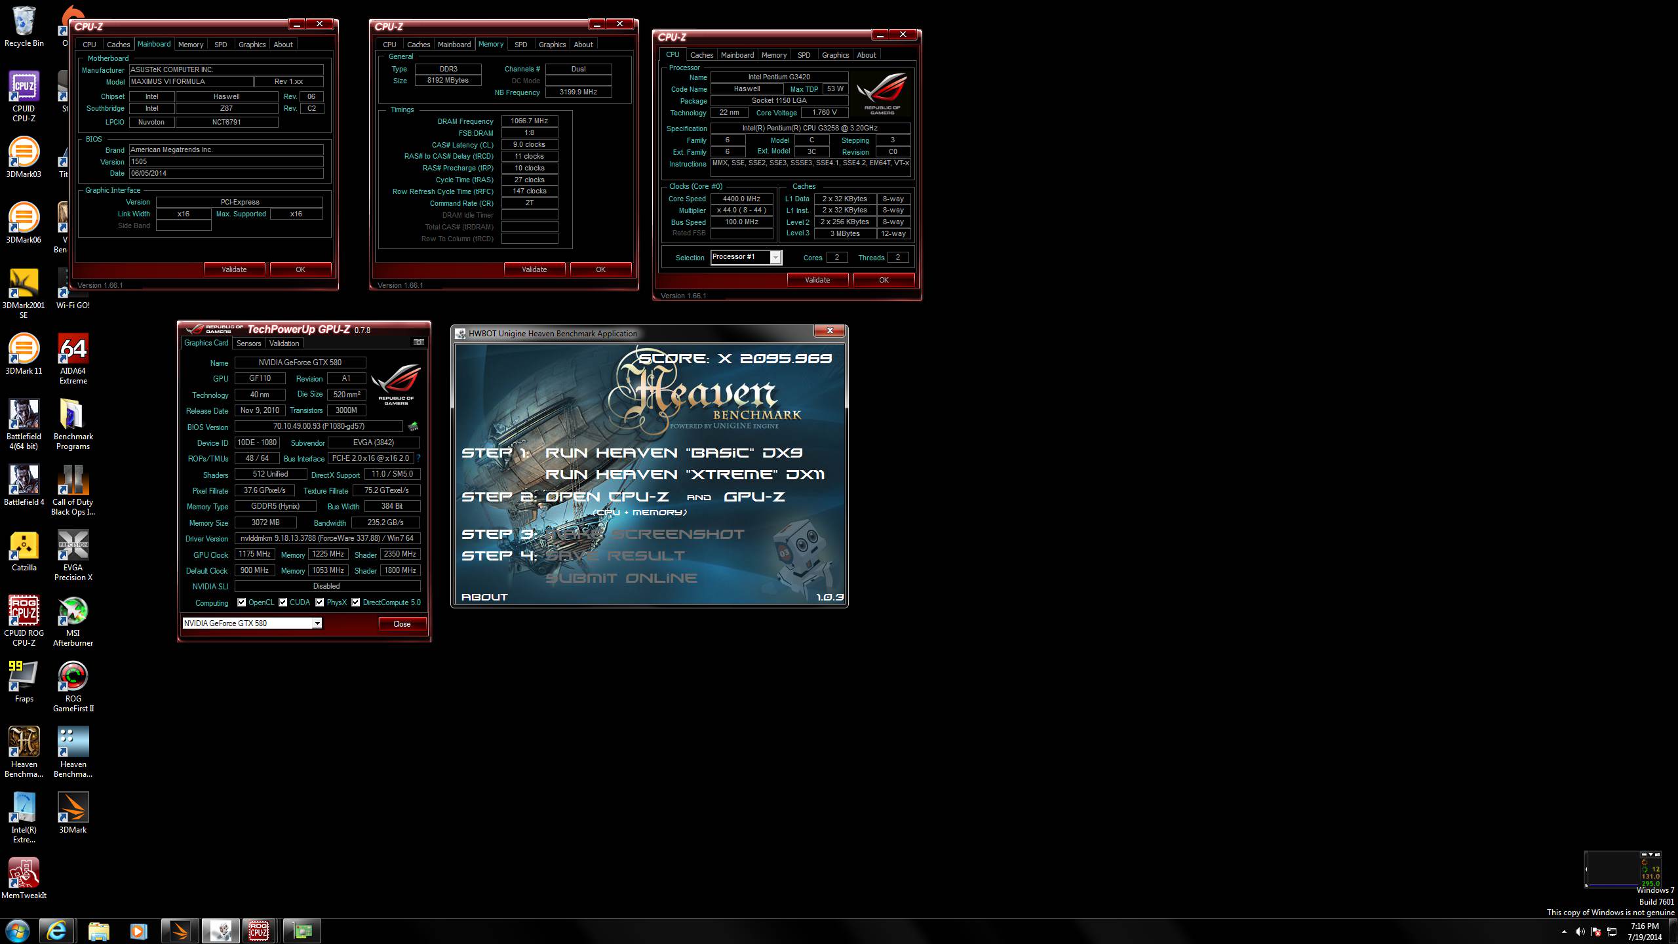The width and height of the screenshot is (1678, 944).
Task: Open the Recycle Bin icon
Action: tap(24, 26)
